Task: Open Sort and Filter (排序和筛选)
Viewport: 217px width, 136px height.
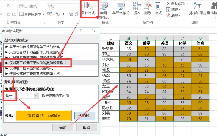Action: (197, 10)
